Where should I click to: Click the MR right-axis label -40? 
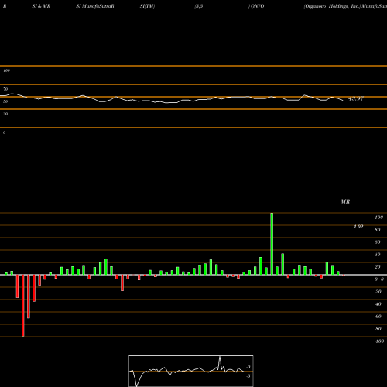pyautogui.click(x=378, y=304)
